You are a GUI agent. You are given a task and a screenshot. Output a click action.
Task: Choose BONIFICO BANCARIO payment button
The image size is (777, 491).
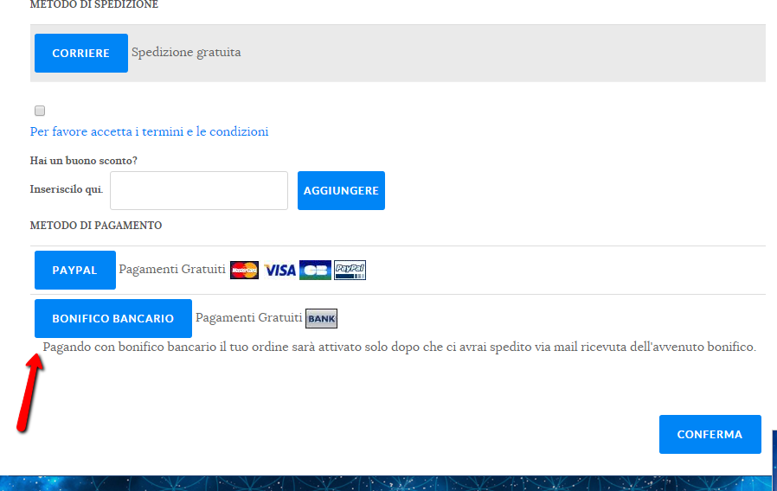(x=113, y=318)
